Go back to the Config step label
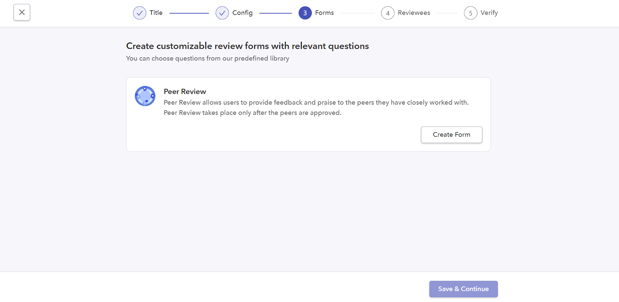 [242, 13]
